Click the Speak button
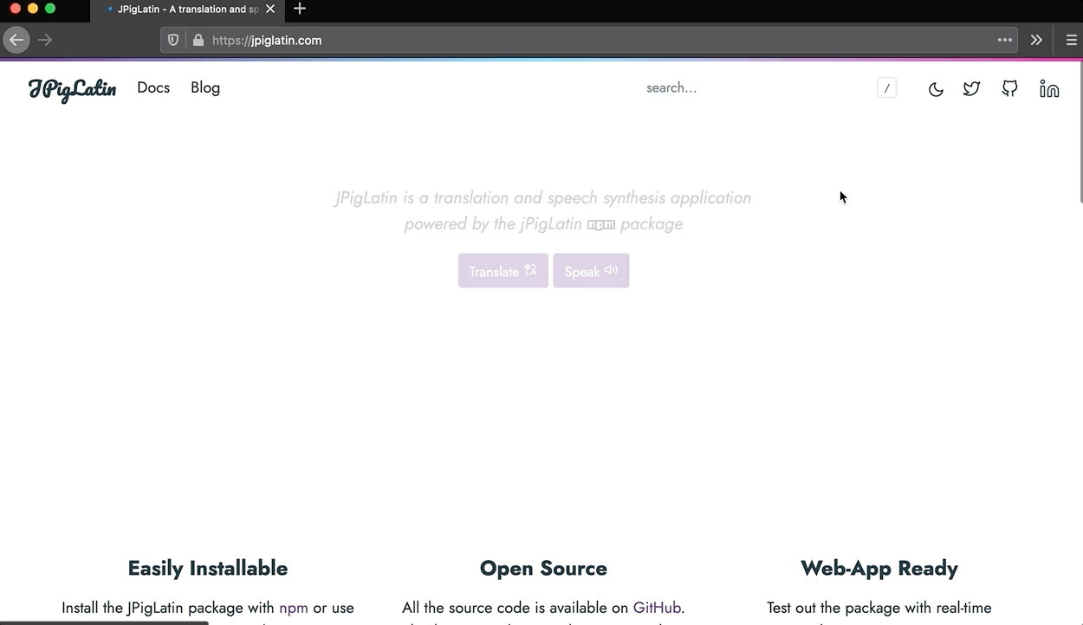Screen dimensions: 1083x625 pos(591,271)
